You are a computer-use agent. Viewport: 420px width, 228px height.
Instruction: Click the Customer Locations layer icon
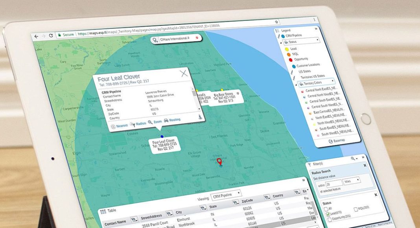[294, 66]
